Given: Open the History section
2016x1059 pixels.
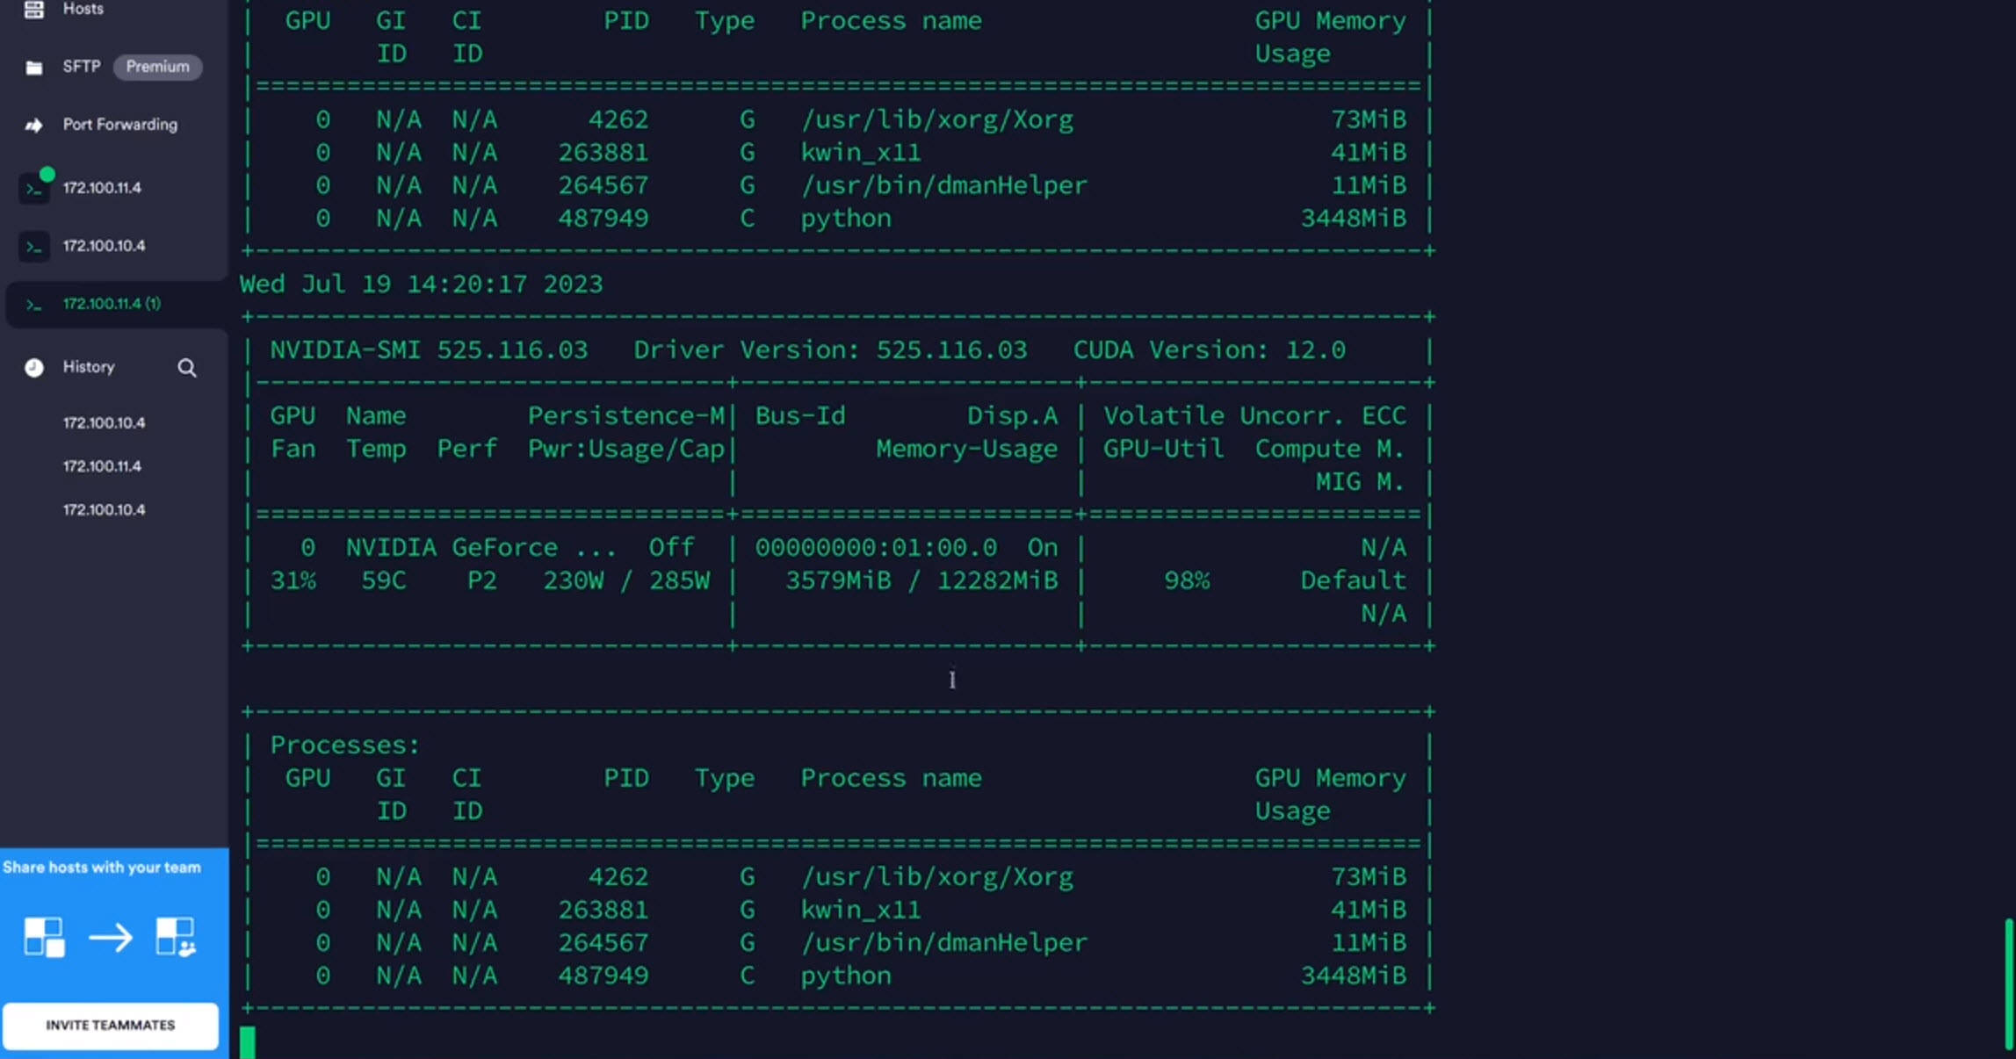Looking at the screenshot, I should 89,367.
